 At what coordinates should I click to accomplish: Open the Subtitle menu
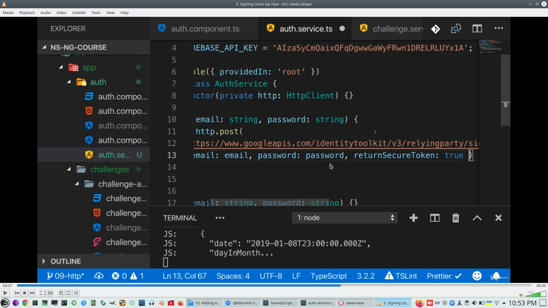tap(78, 13)
